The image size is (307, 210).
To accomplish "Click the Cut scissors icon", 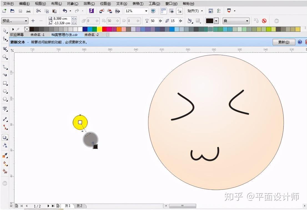I will click(38, 11).
